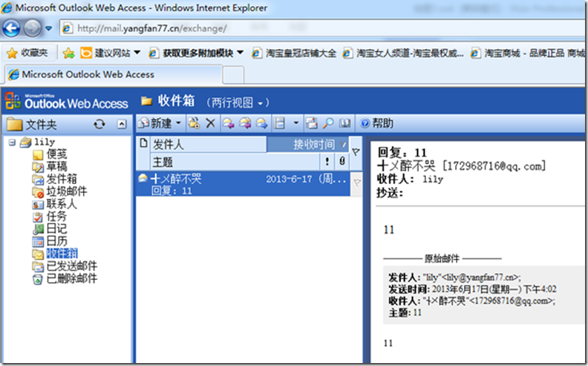Image resolution: width=588 pixels, height=366 pixels.
Task: Click the Reply toolbar icon
Action: (x=228, y=123)
